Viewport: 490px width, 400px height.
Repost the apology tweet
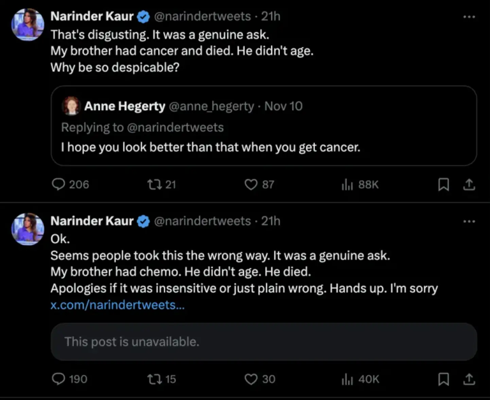pyautogui.click(x=156, y=379)
